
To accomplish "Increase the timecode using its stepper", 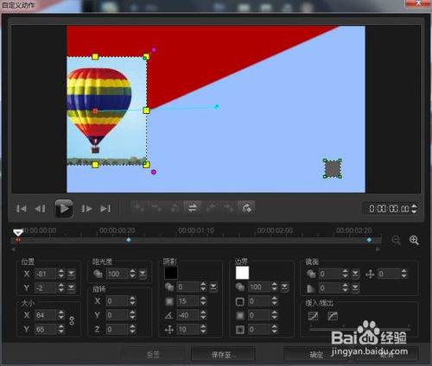I will pos(414,205).
